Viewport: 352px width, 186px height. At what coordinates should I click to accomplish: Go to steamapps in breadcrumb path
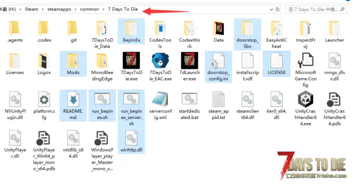coord(59,9)
